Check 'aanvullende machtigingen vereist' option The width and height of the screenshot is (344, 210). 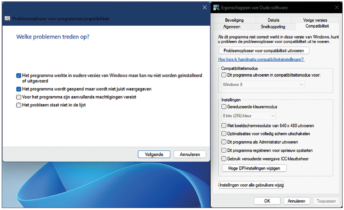pos(19,97)
